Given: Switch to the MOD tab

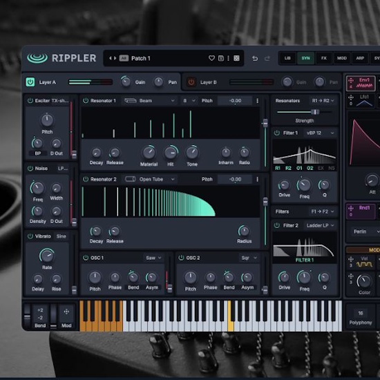Looking at the screenshot, I should 342,58.
